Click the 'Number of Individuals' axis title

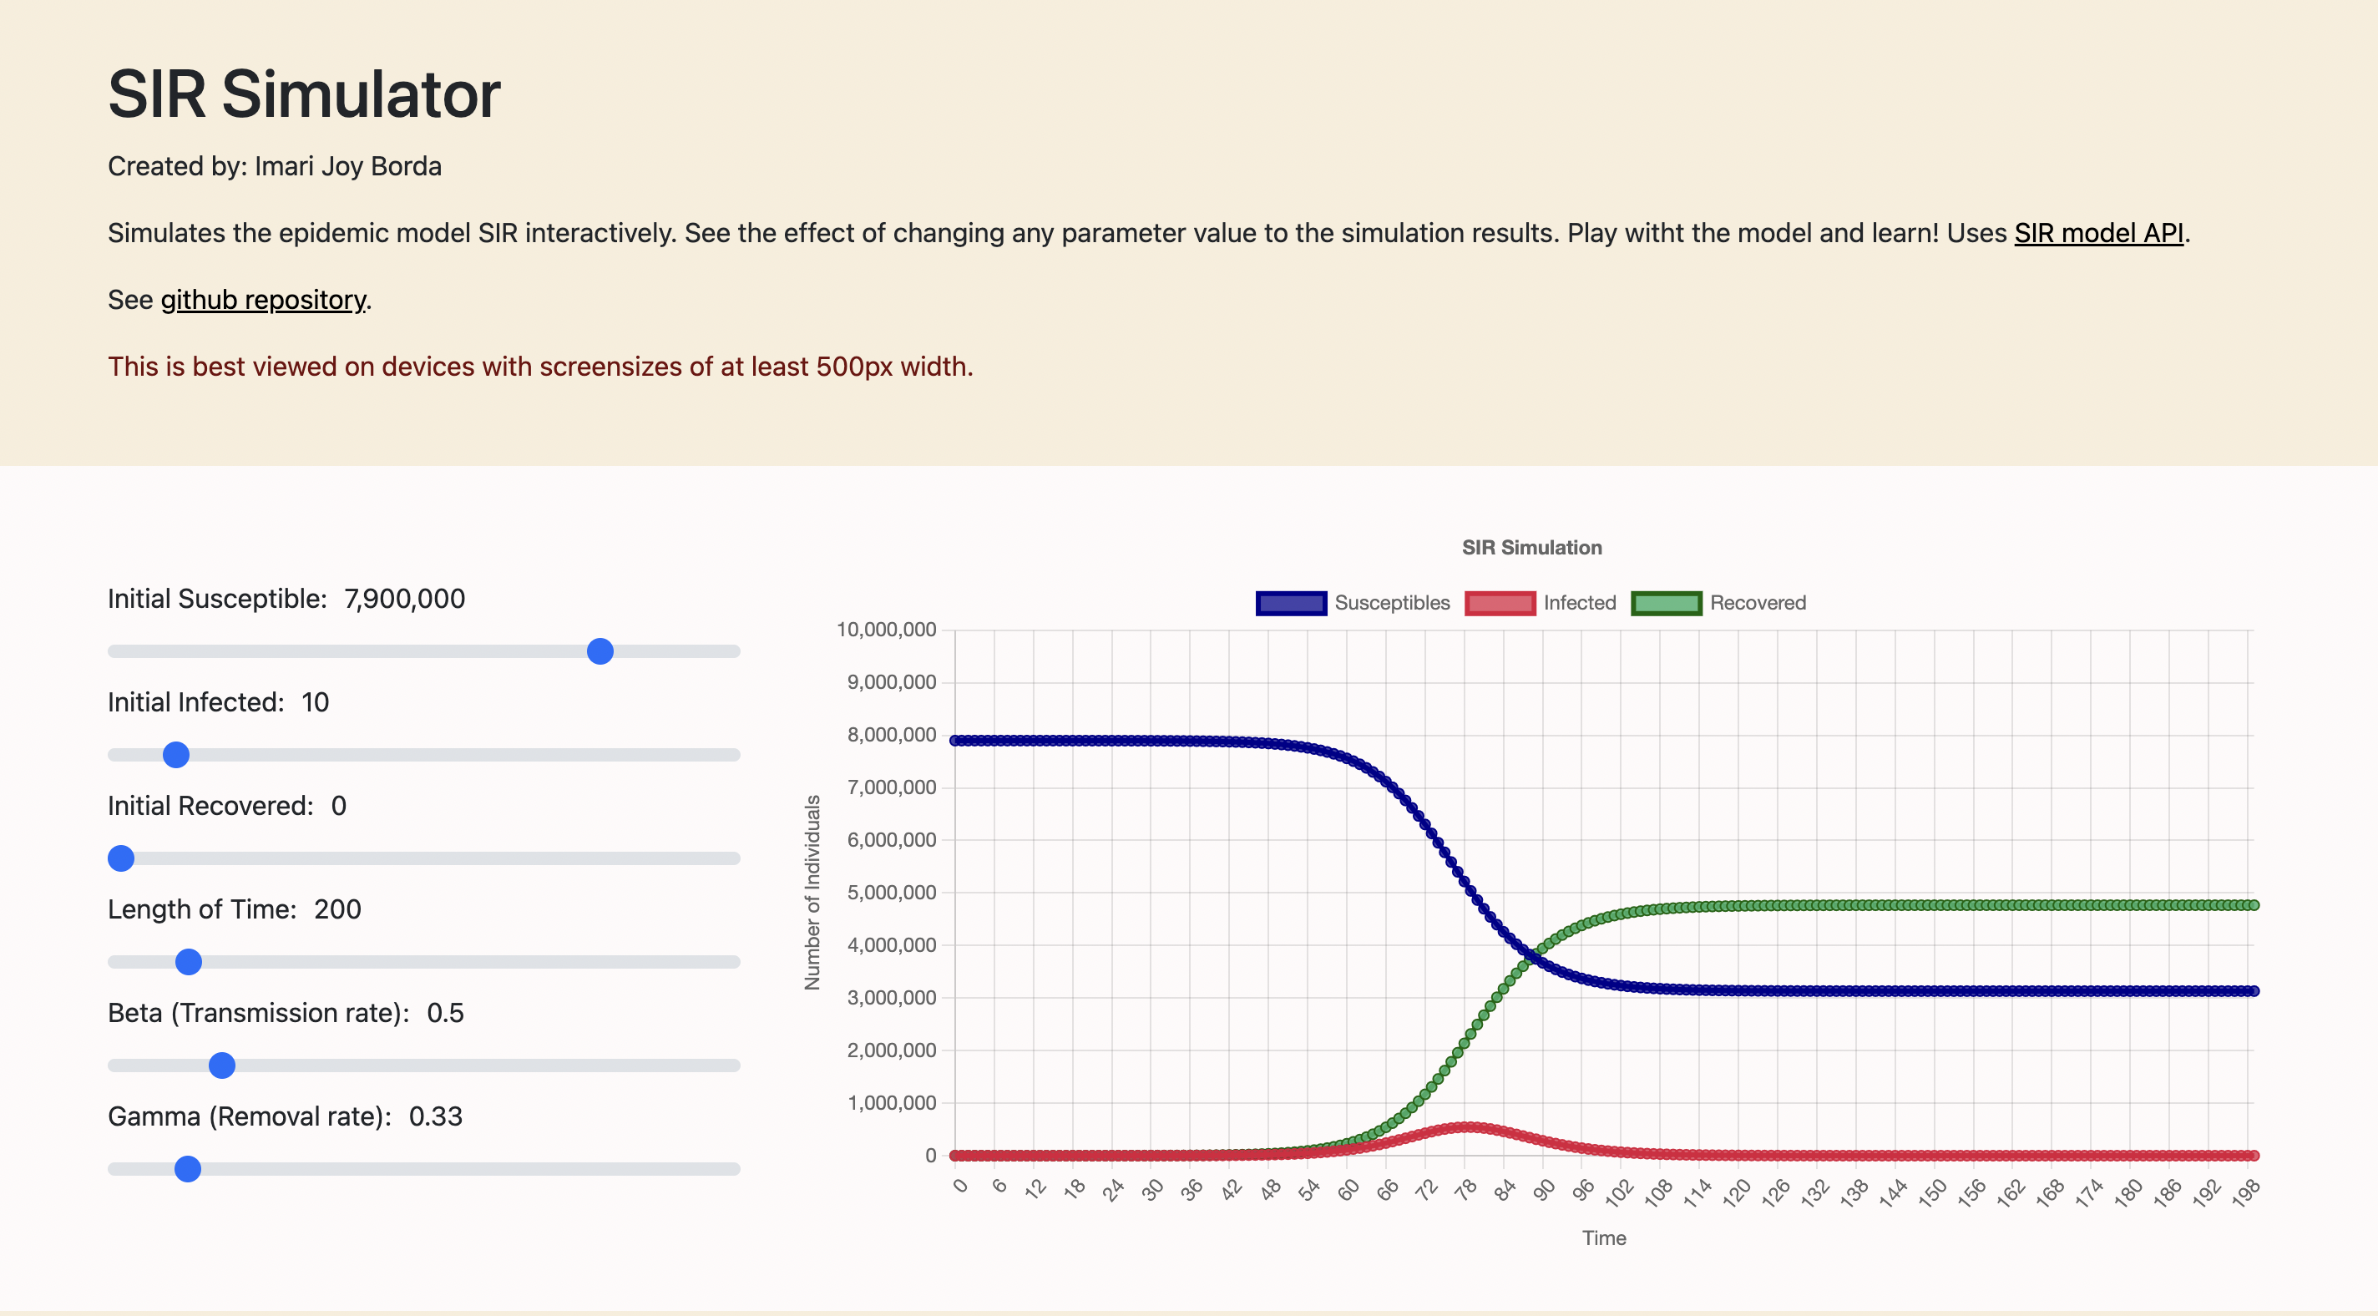(x=812, y=892)
